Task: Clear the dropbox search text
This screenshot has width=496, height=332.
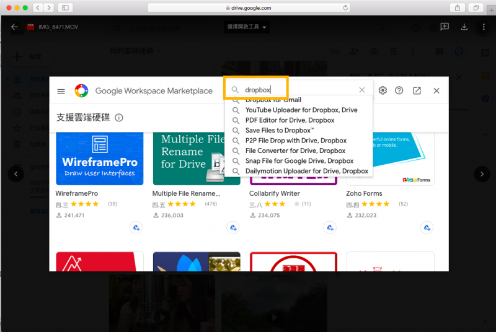Action: click(x=362, y=90)
